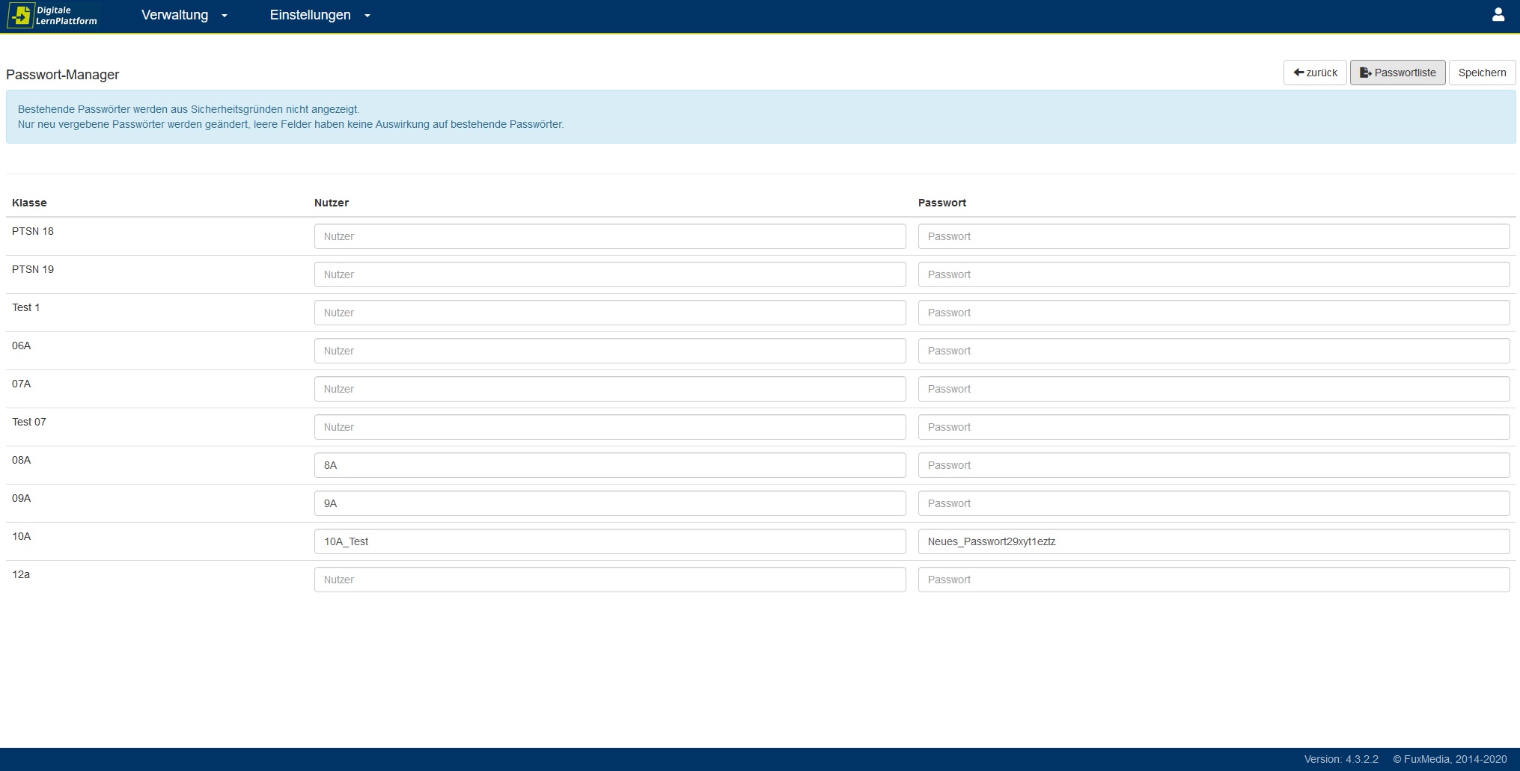Click the Version 4.3.2.2 footer text
Screen dimensions: 1520x771
tap(1341, 759)
